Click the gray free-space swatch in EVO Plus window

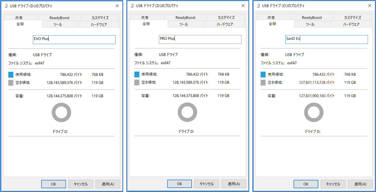11,83
